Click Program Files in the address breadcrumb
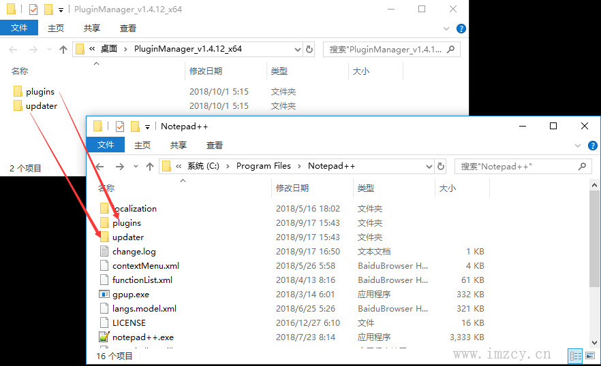The width and height of the screenshot is (601, 366). click(263, 166)
